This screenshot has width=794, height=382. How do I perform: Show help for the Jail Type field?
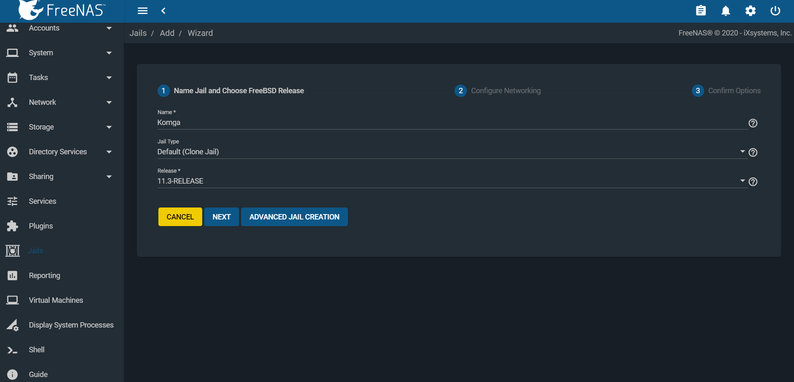point(753,153)
